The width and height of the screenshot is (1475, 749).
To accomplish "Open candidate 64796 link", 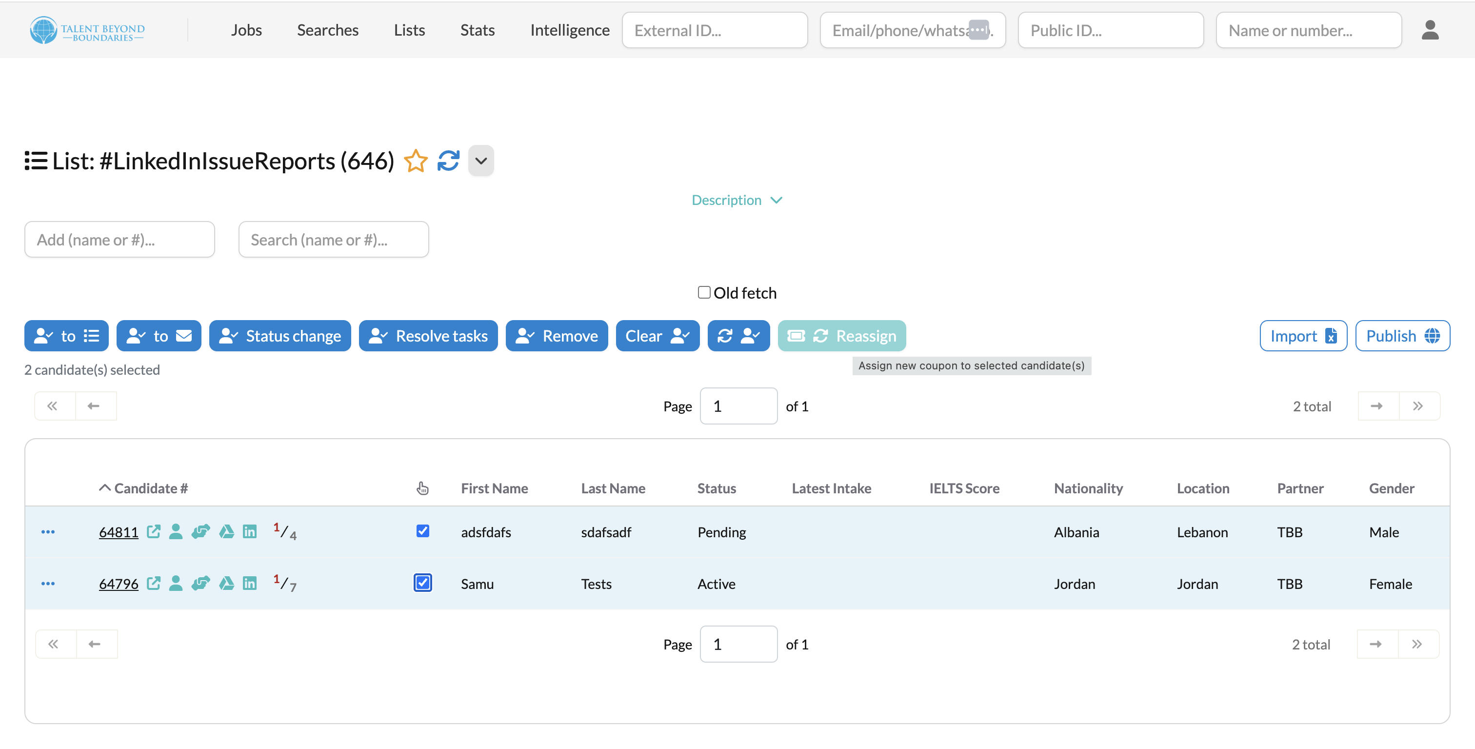I will [x=119, y=584].
